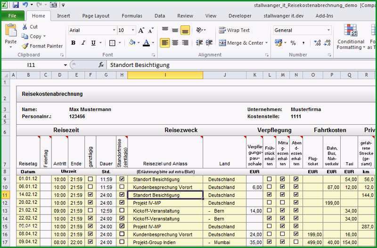This screenshot has width=377, height=248.
Task: Open the font size dropdown showing 10
Action: coord(133,30)
